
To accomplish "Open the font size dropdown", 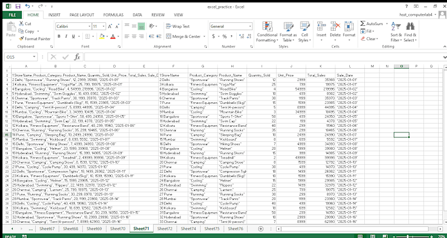I will click(103, 26).
